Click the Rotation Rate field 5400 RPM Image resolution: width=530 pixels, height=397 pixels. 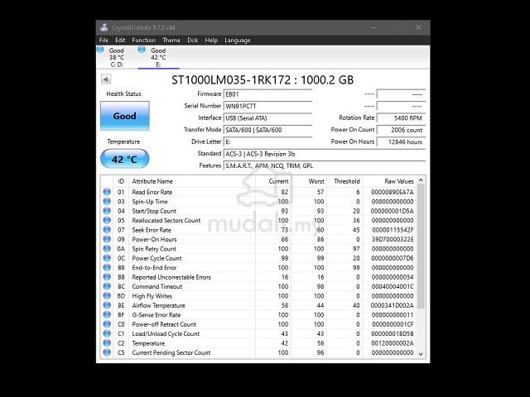pyautogui.click(x=401, y=118)
